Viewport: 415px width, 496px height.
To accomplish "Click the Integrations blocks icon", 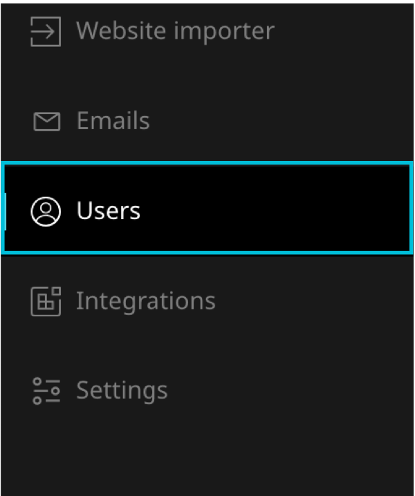I will [46, 301].
